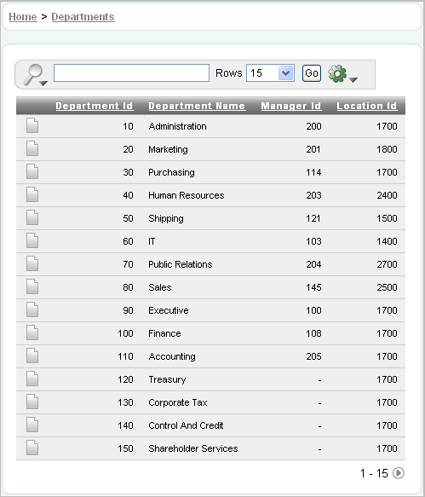Open edit page icon for Finance row

point(32,332)
